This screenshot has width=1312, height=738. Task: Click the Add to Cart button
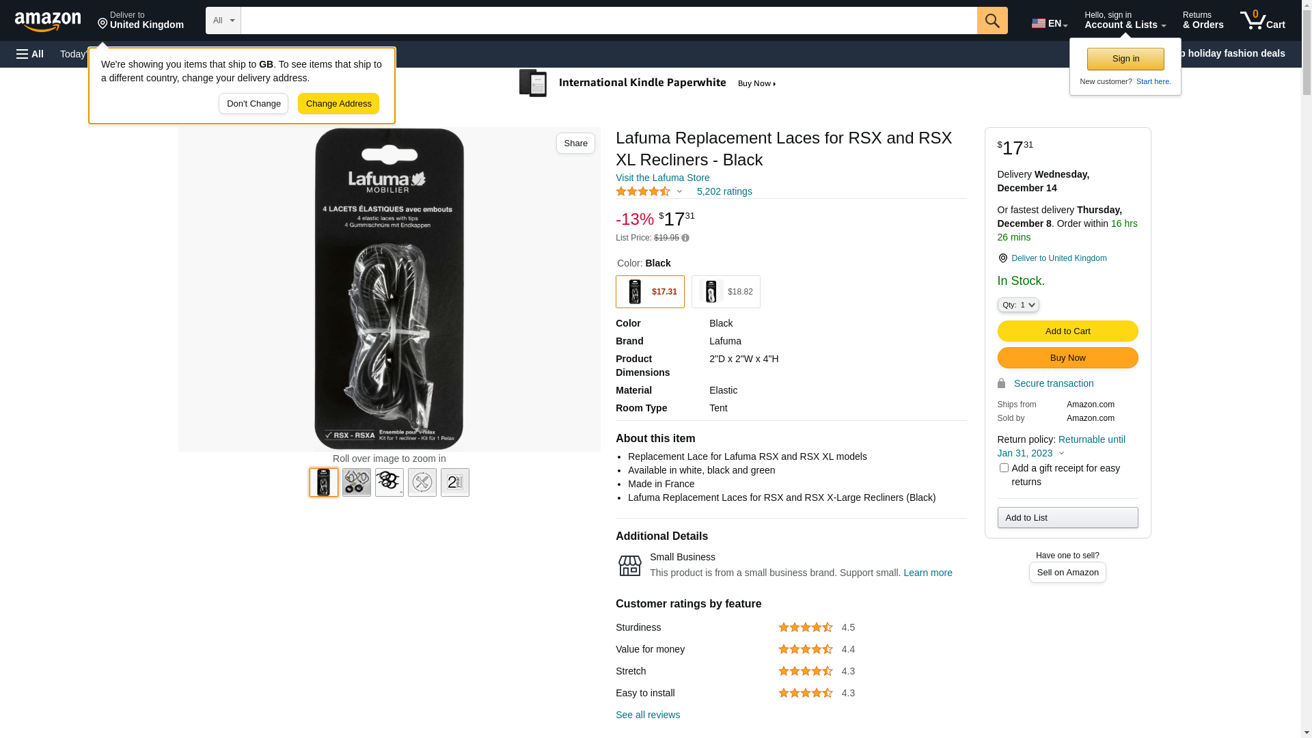tap(1067, 331)
